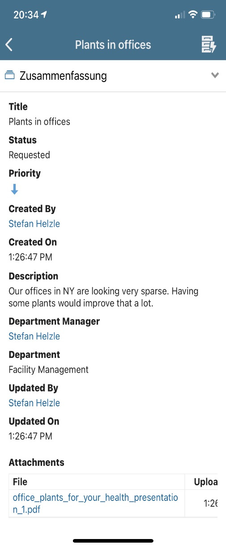The height and width of the screenshot is (548, 226).
Task: Open Updated By Stefan Helzle link
Action: pos(34,403)
